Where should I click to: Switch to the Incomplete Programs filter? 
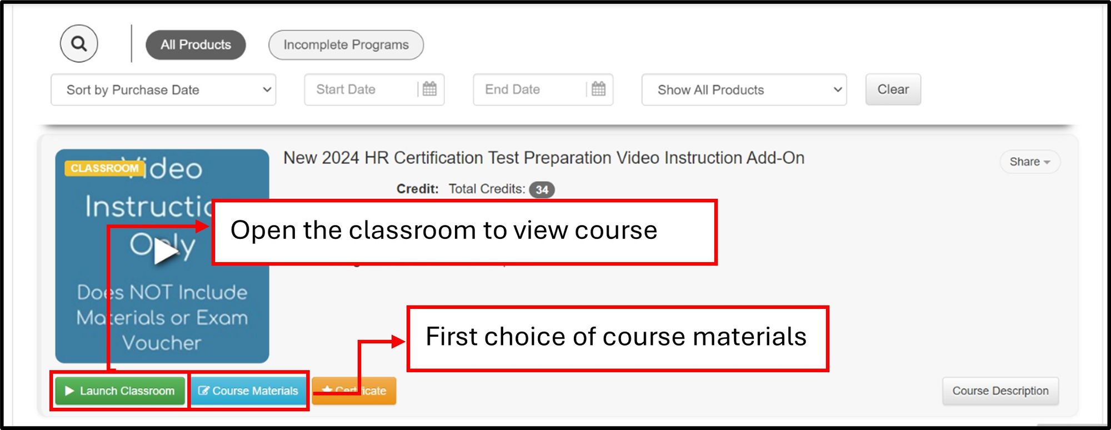(x=346, y=45)
